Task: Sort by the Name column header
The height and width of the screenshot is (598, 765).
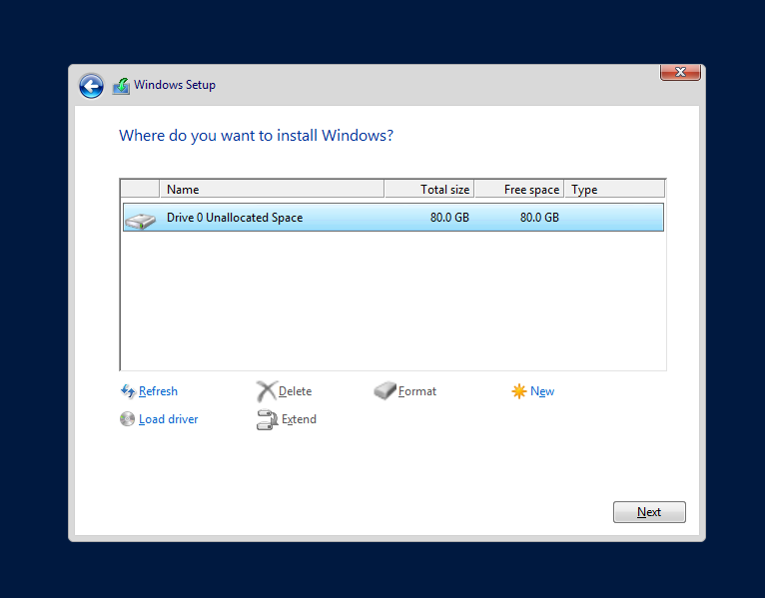Action: pyautogui.click(x=270, y=190)
